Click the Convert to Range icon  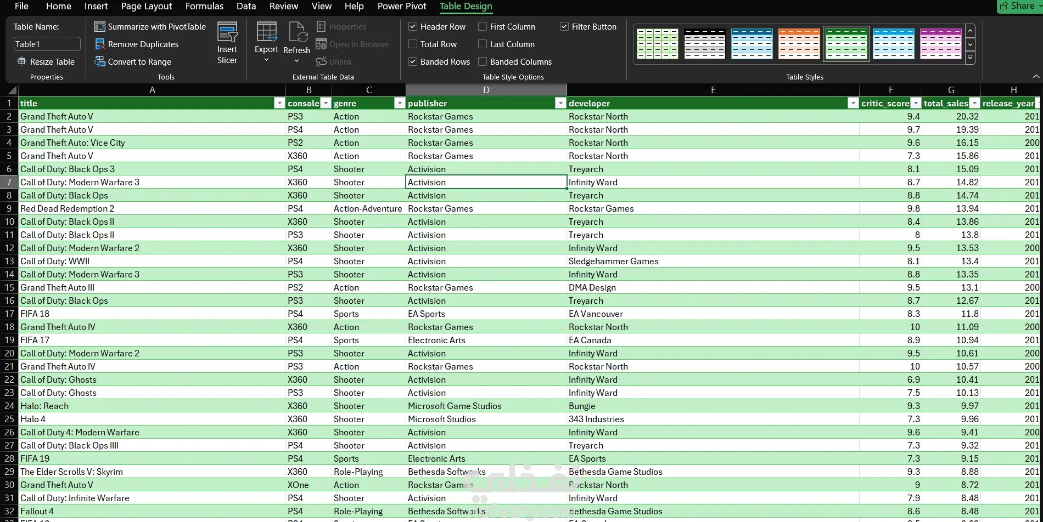[100, 61]
